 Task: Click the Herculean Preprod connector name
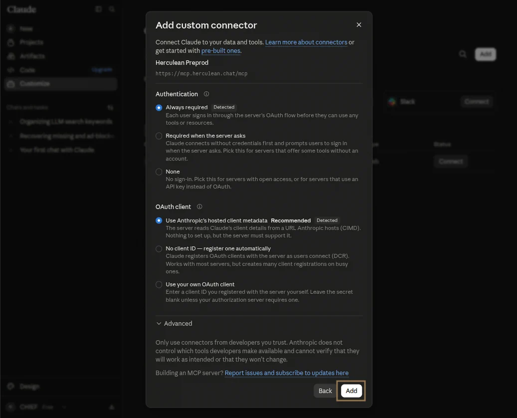(182, 63)
